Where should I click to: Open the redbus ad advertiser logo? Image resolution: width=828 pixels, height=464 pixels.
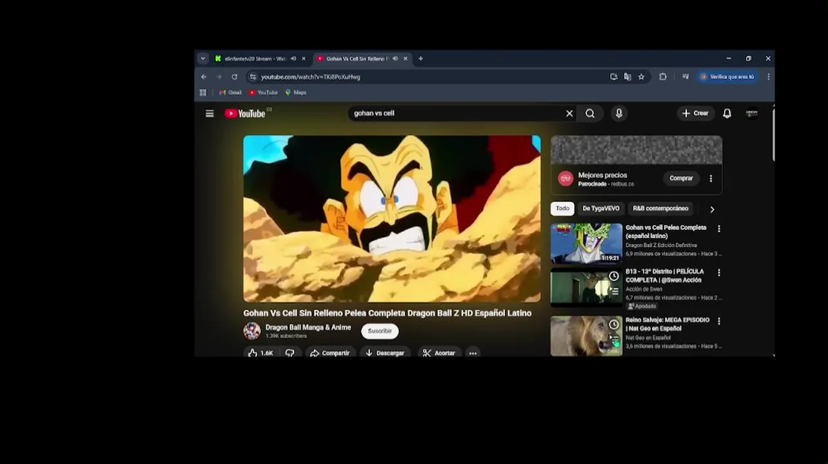pyautogui.click(x=566, y=179)
